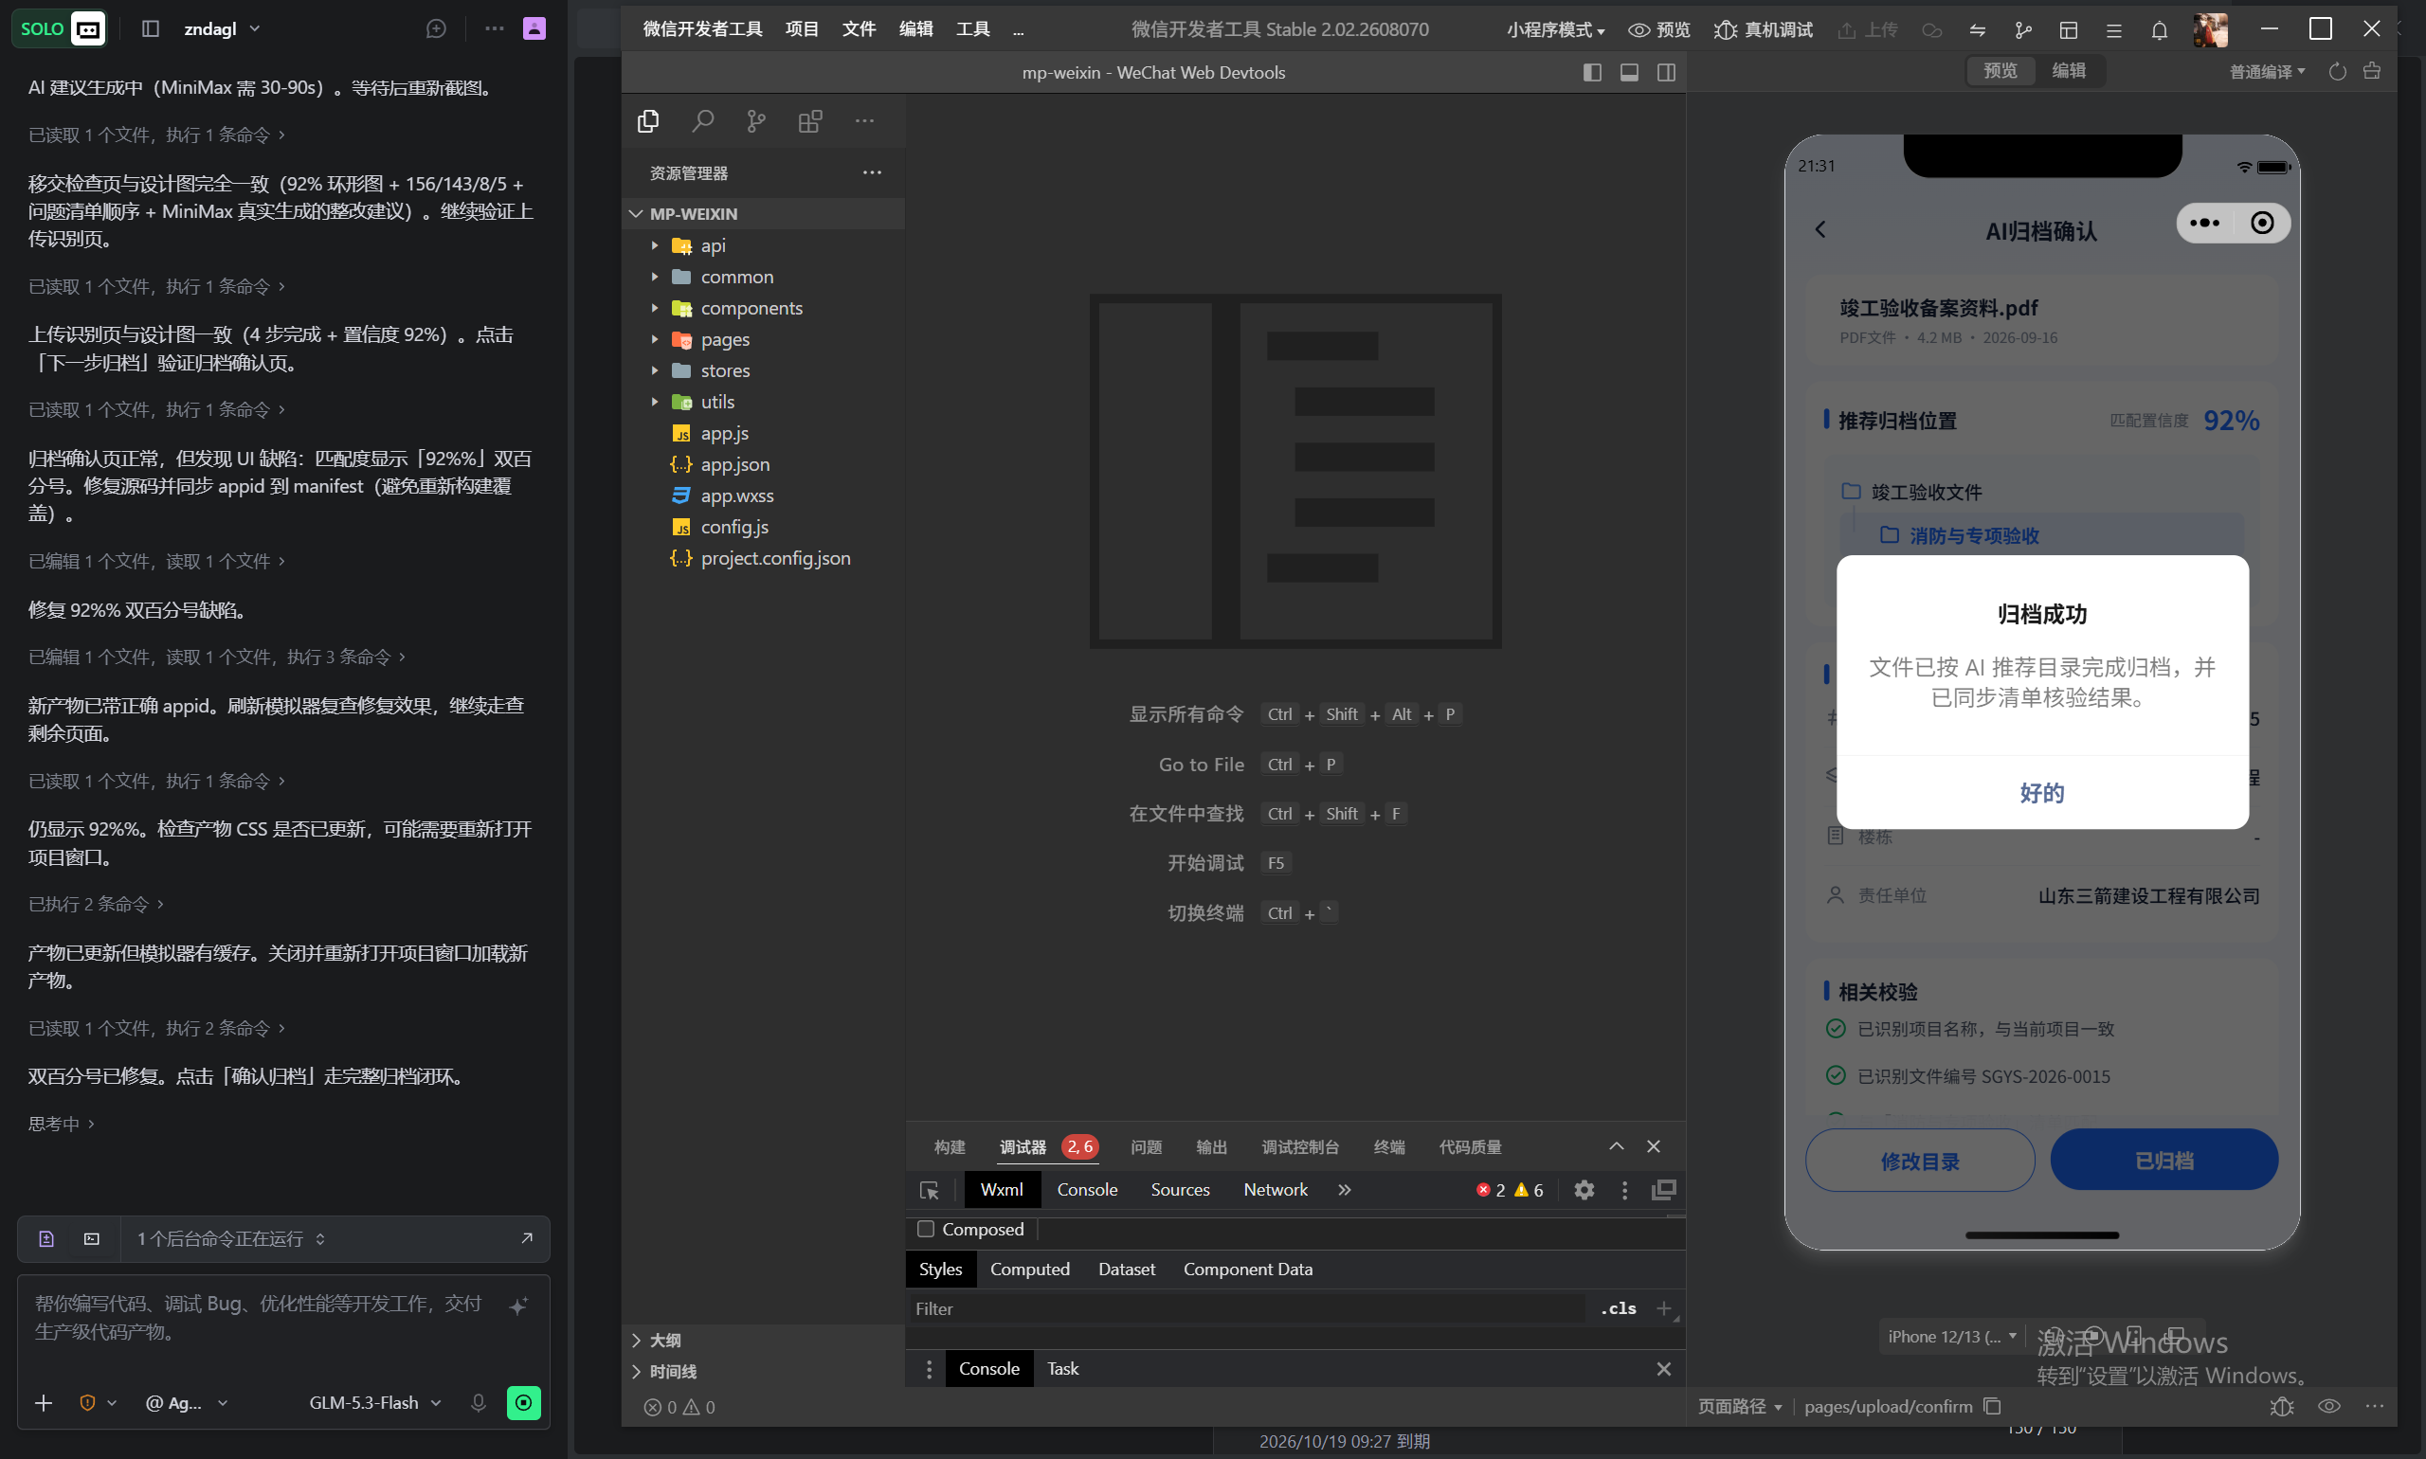Click the styles Filter input field

click(x=1244, y=1308)
